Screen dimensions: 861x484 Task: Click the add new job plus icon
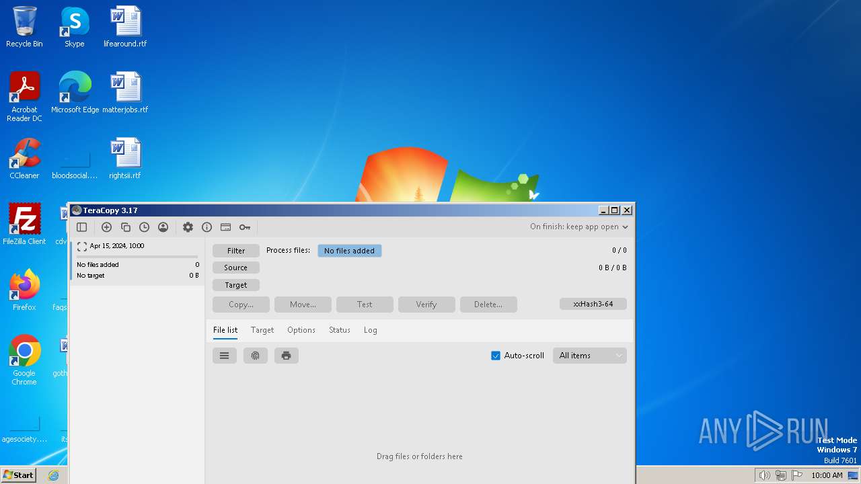point(106,227)
